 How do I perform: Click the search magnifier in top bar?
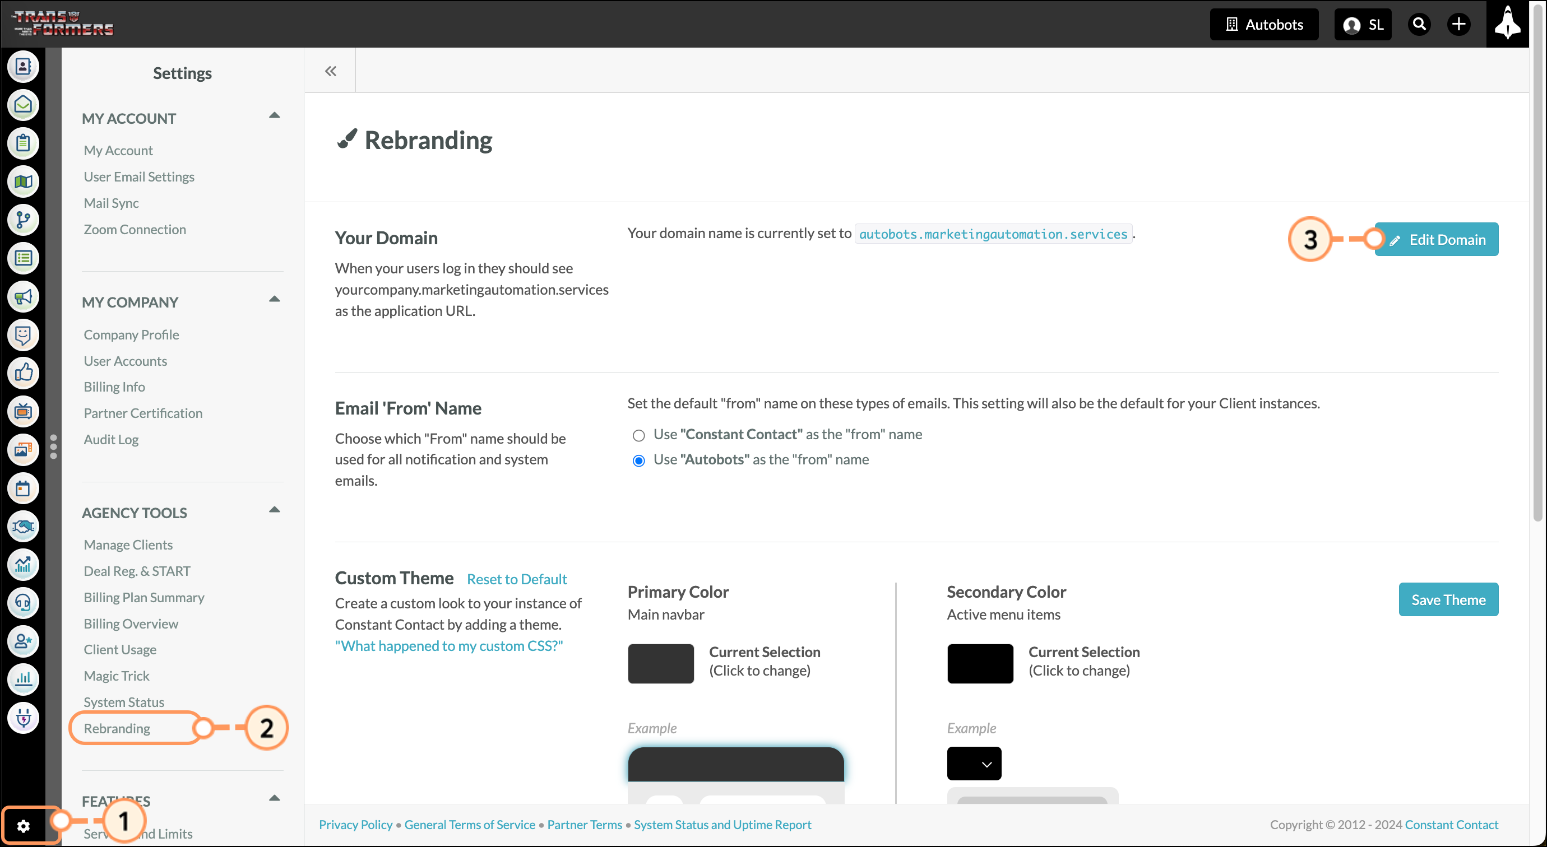(1419, 24)
